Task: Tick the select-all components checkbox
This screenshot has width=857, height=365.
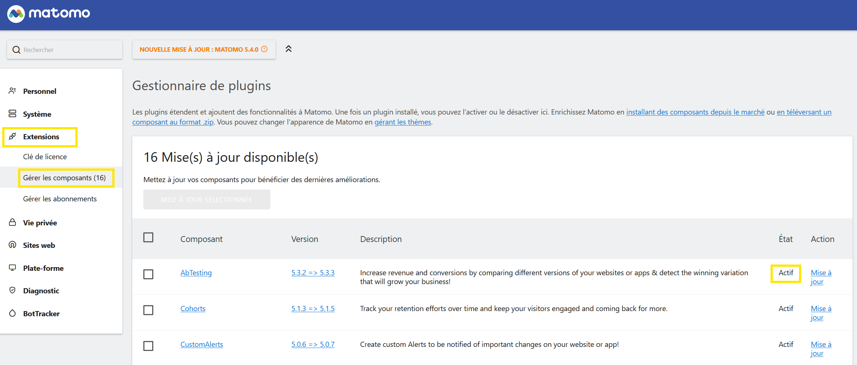Action: coord(148,238)
